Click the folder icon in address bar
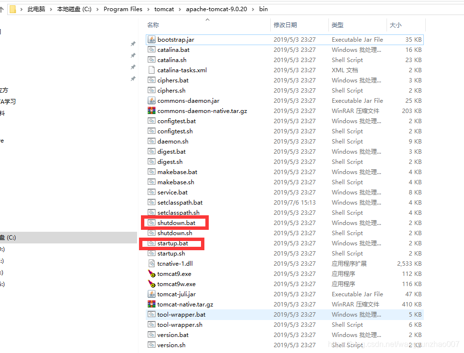Image resolution: width=464 pixels, height=353 pixels. (x=13, y=9)
